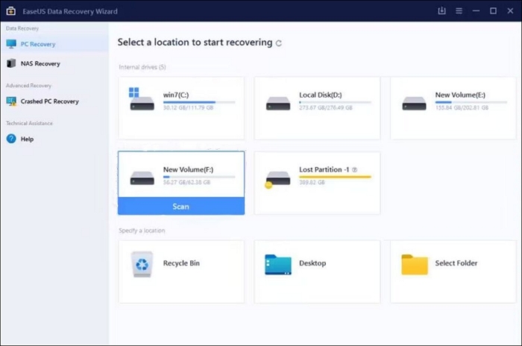Open NAS Recovery section
522x346 pixels.
54,63
